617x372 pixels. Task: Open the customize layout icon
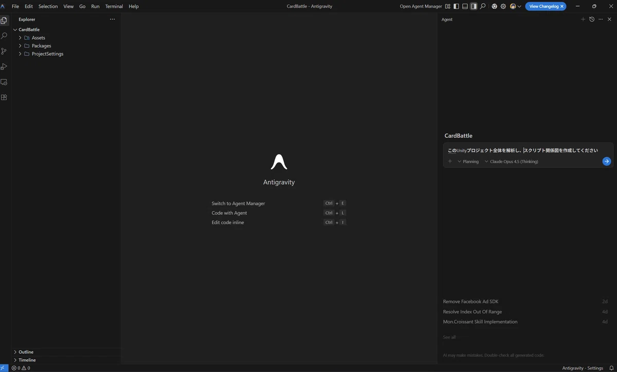pos(448,6)
